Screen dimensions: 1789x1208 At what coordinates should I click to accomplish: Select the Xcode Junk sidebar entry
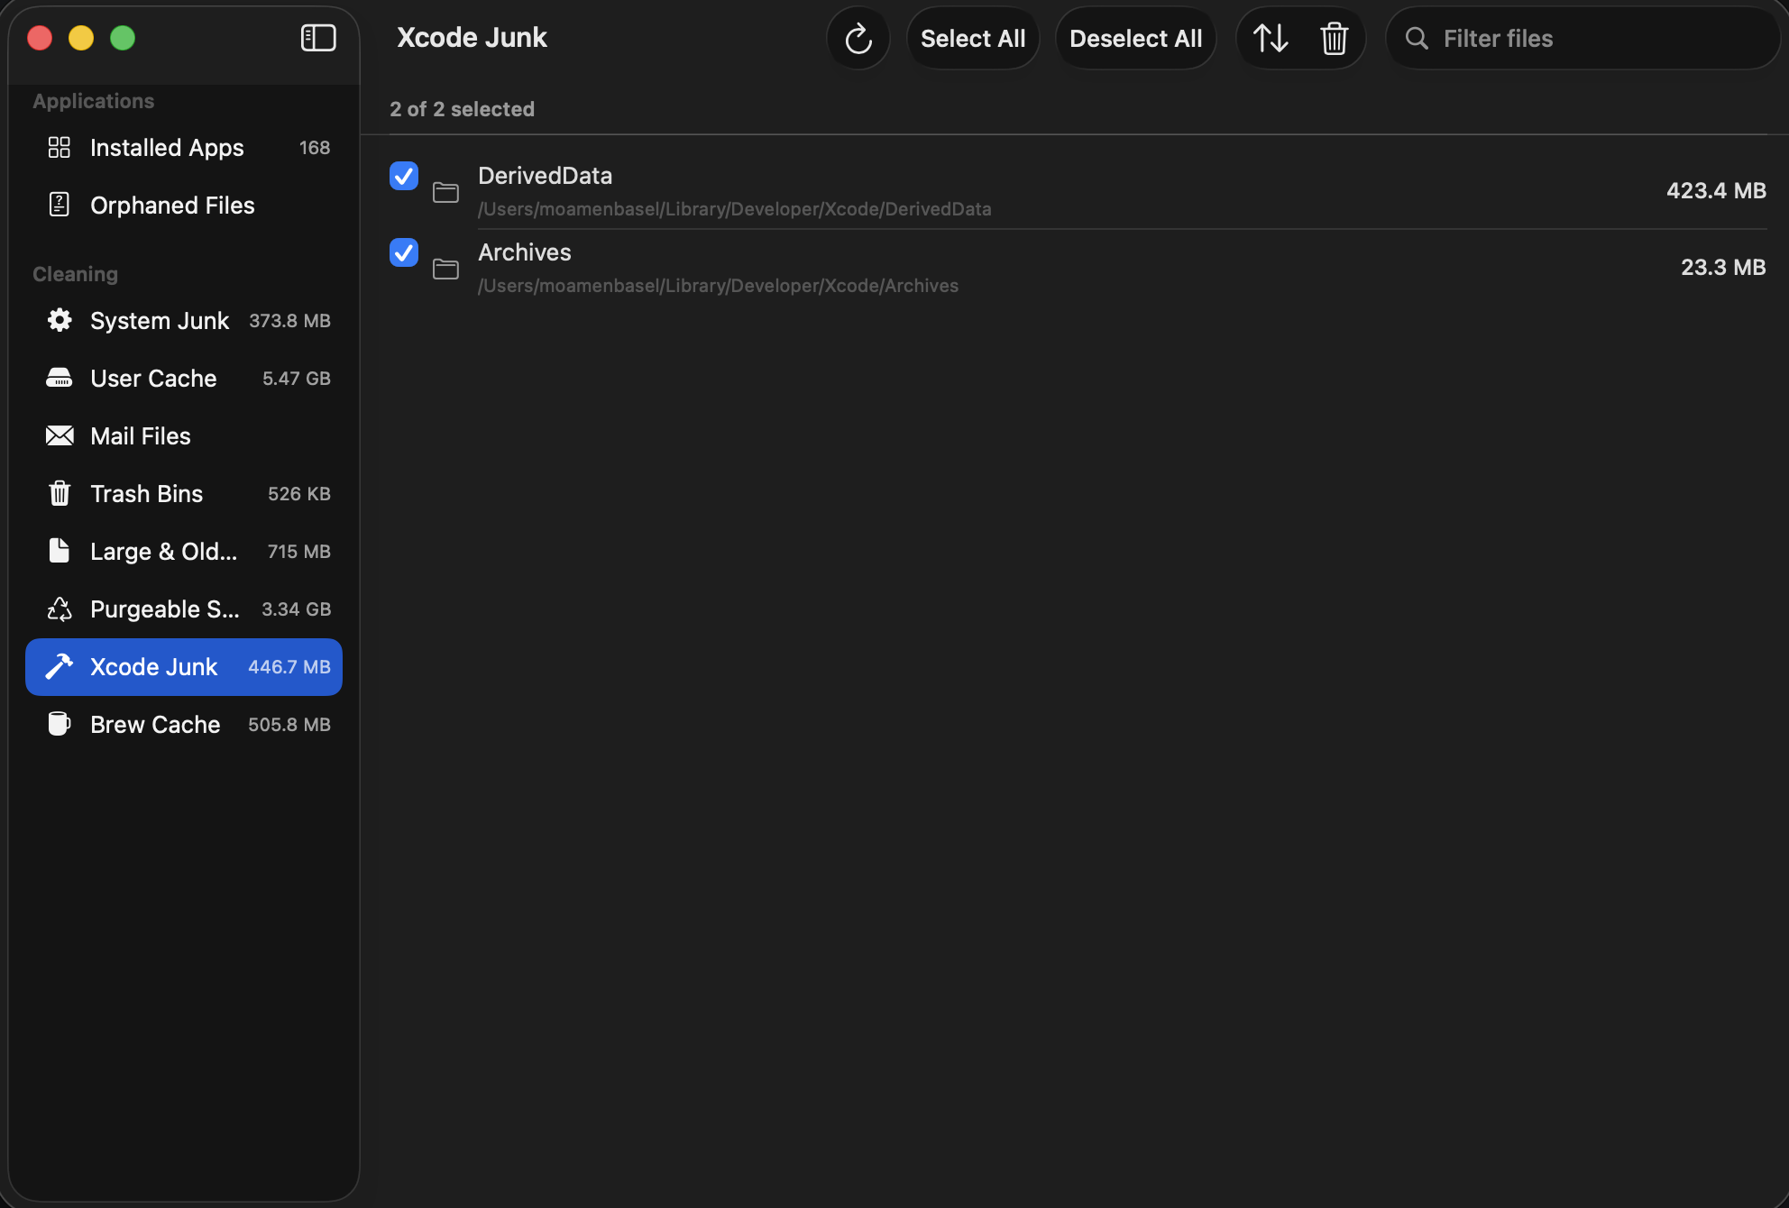153,666
